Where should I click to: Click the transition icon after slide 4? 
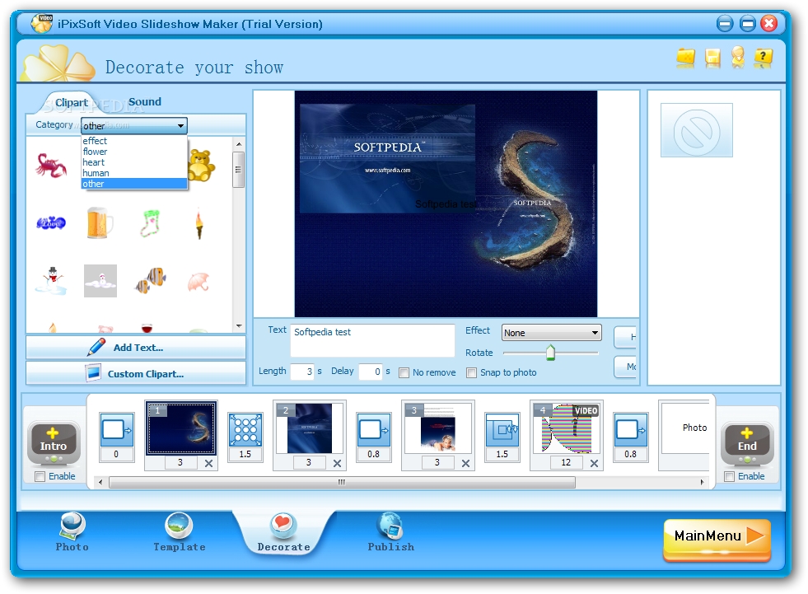tap(631, 429)
